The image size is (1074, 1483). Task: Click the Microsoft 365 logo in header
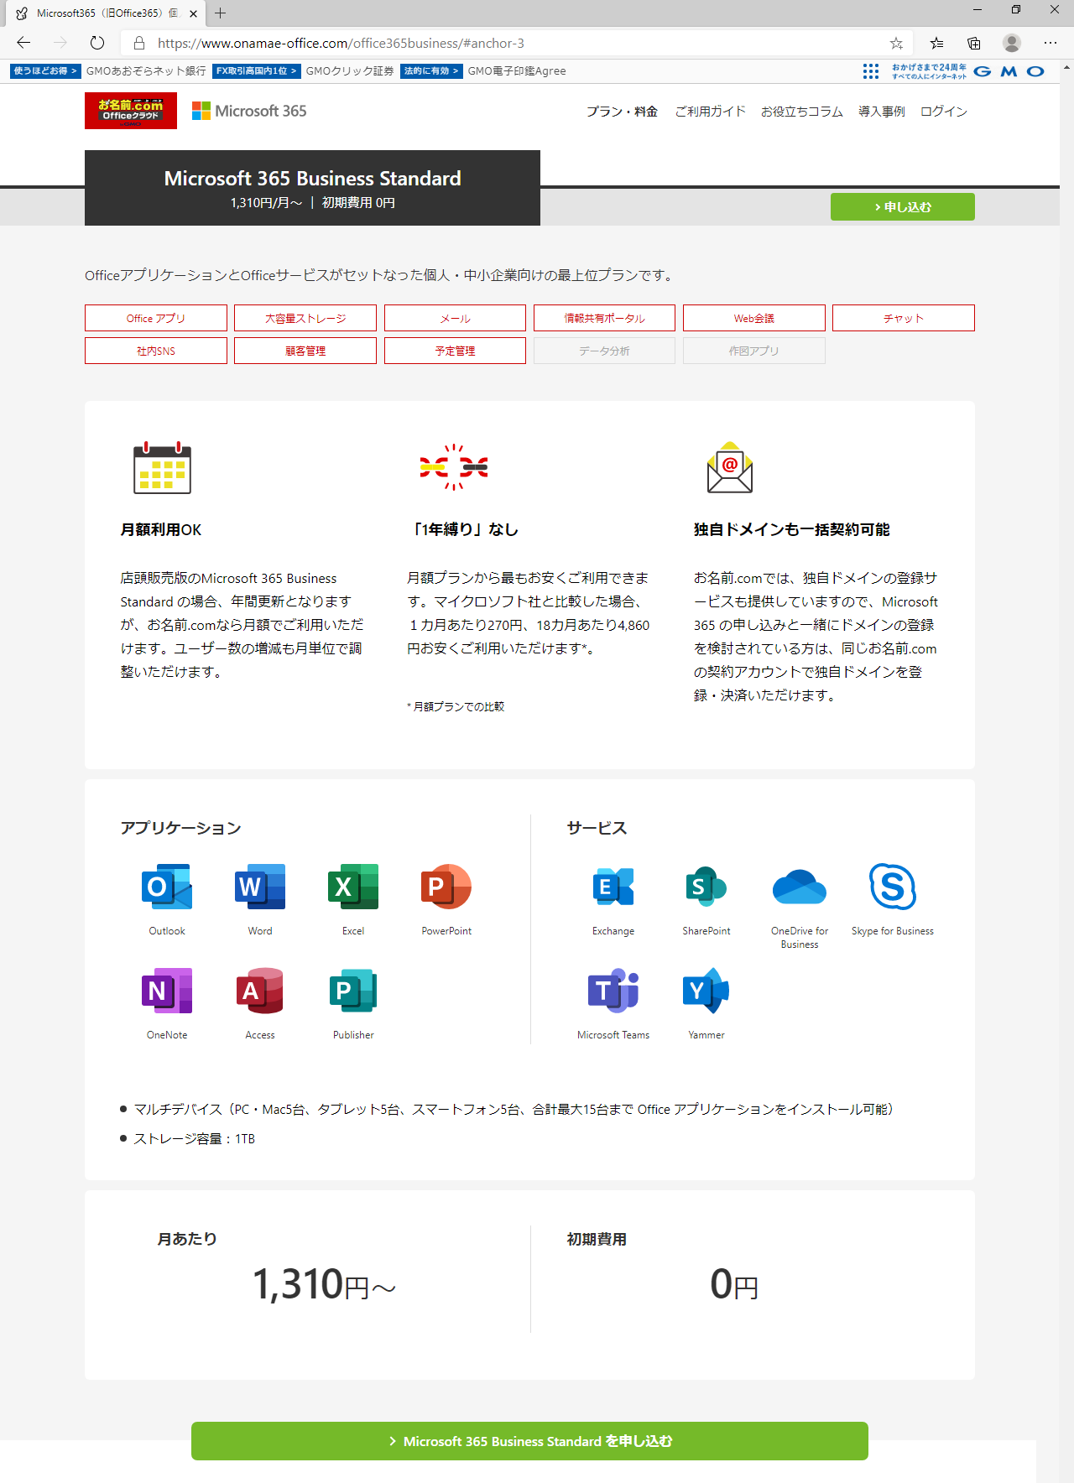tap(249, 111)
